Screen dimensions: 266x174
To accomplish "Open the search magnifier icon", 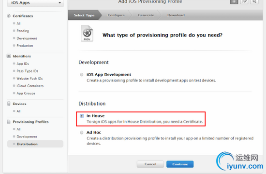I will pos(254,2).
